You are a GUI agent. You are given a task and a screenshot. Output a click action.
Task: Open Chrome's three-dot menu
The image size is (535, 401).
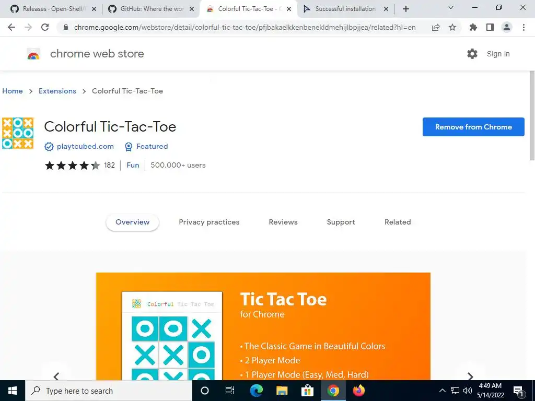(x=524, y=27)
